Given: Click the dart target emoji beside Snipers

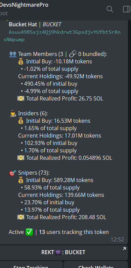Looking at the screenshot, I should 13,173.
